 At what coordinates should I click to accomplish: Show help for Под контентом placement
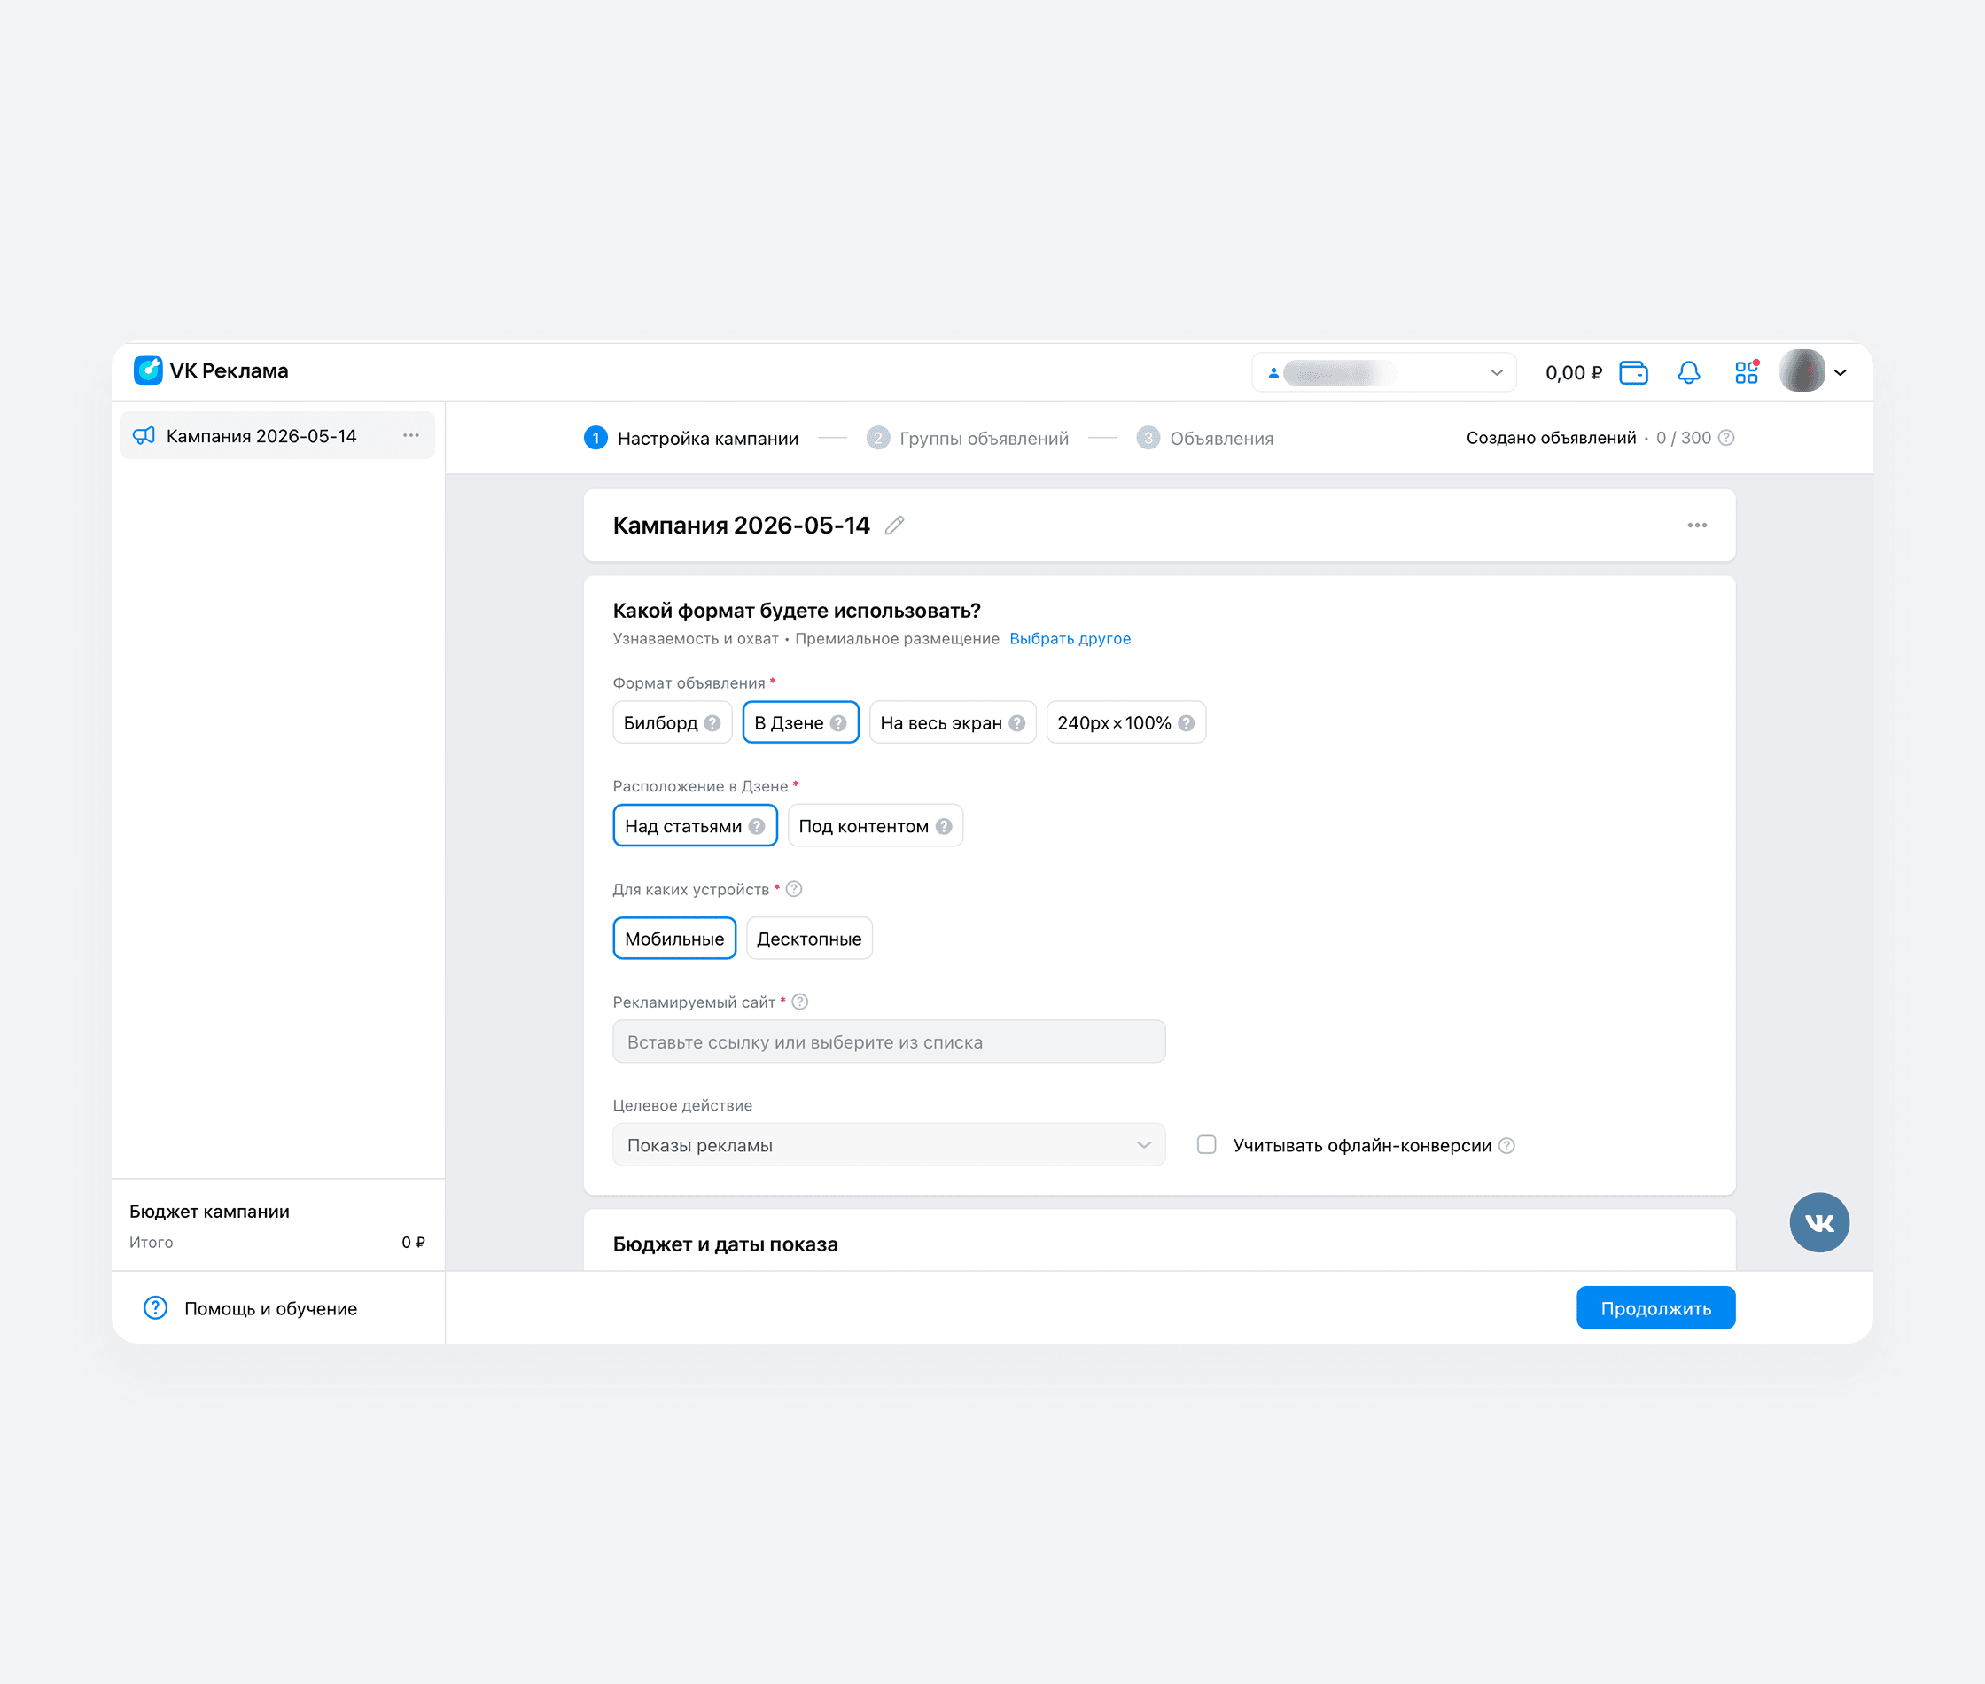click(943, 827)
